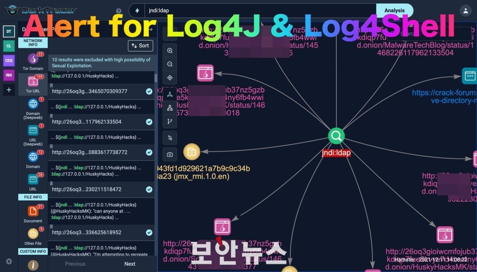Open Tor Domain category with 22 results
This screenshot has width=477, height=272.
click(33, 62)
